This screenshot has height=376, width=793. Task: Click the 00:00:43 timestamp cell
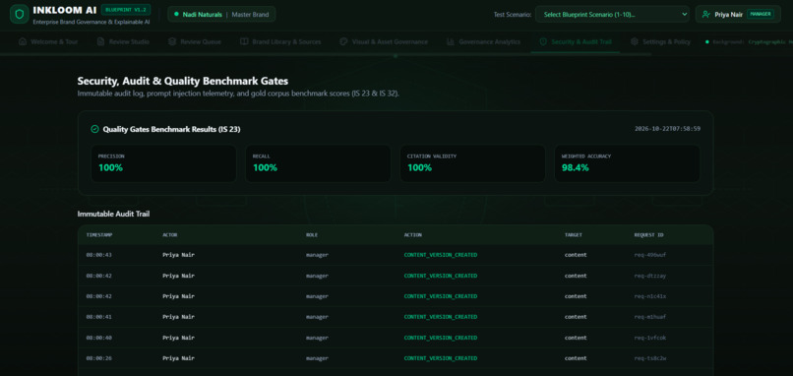click(98, 255)
